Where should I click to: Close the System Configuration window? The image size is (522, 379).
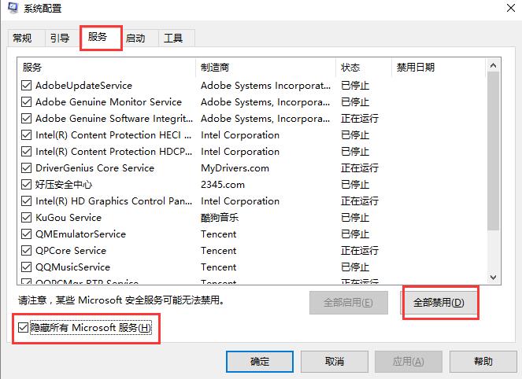click(502, 9)
